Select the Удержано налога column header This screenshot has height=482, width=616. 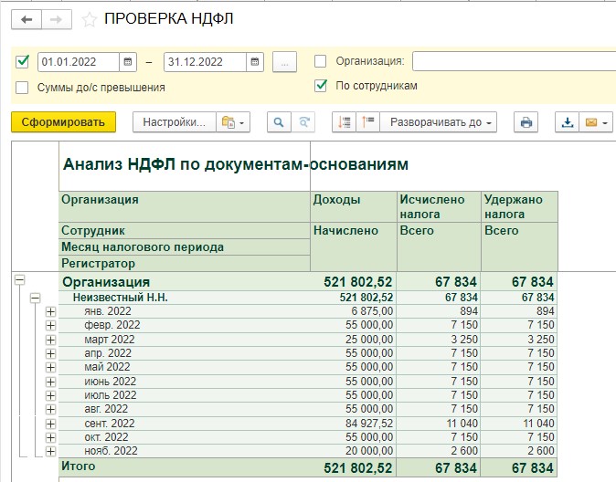(519, 207)
